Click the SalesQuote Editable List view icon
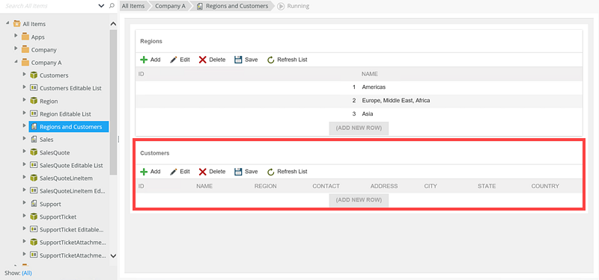599x280 pixels. click(x=34, y=165)
